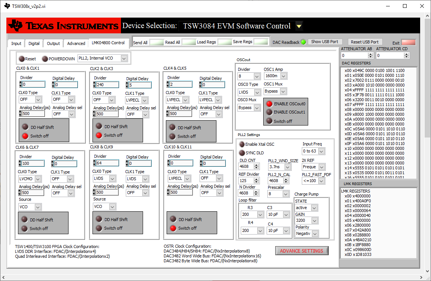Switch to the Output tab
The height and width of the screenshot is (281, 431).
(53, 43)
